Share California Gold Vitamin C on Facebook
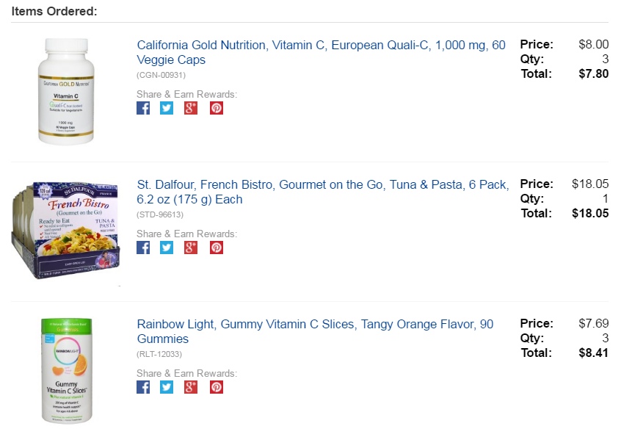 tap(143, 108)
